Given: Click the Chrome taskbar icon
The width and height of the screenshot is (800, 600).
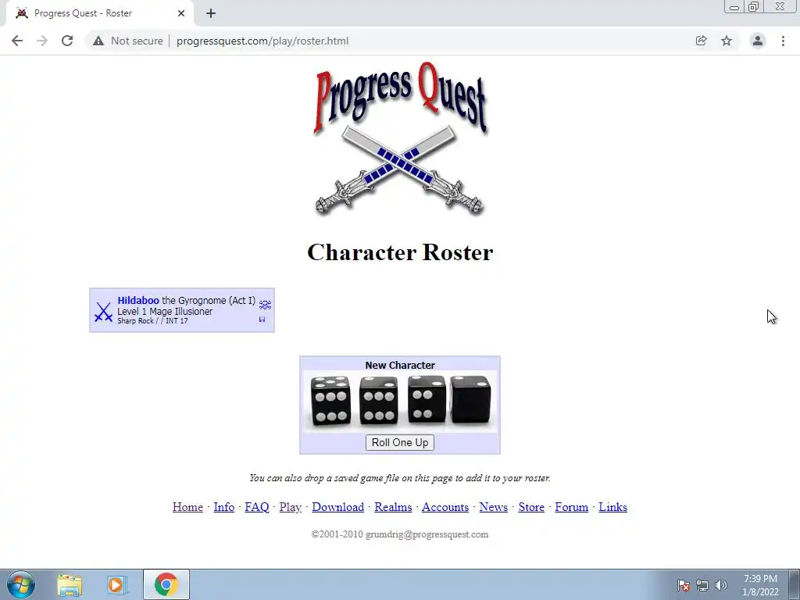Looking at the screenshot, I should click(166, 584).
